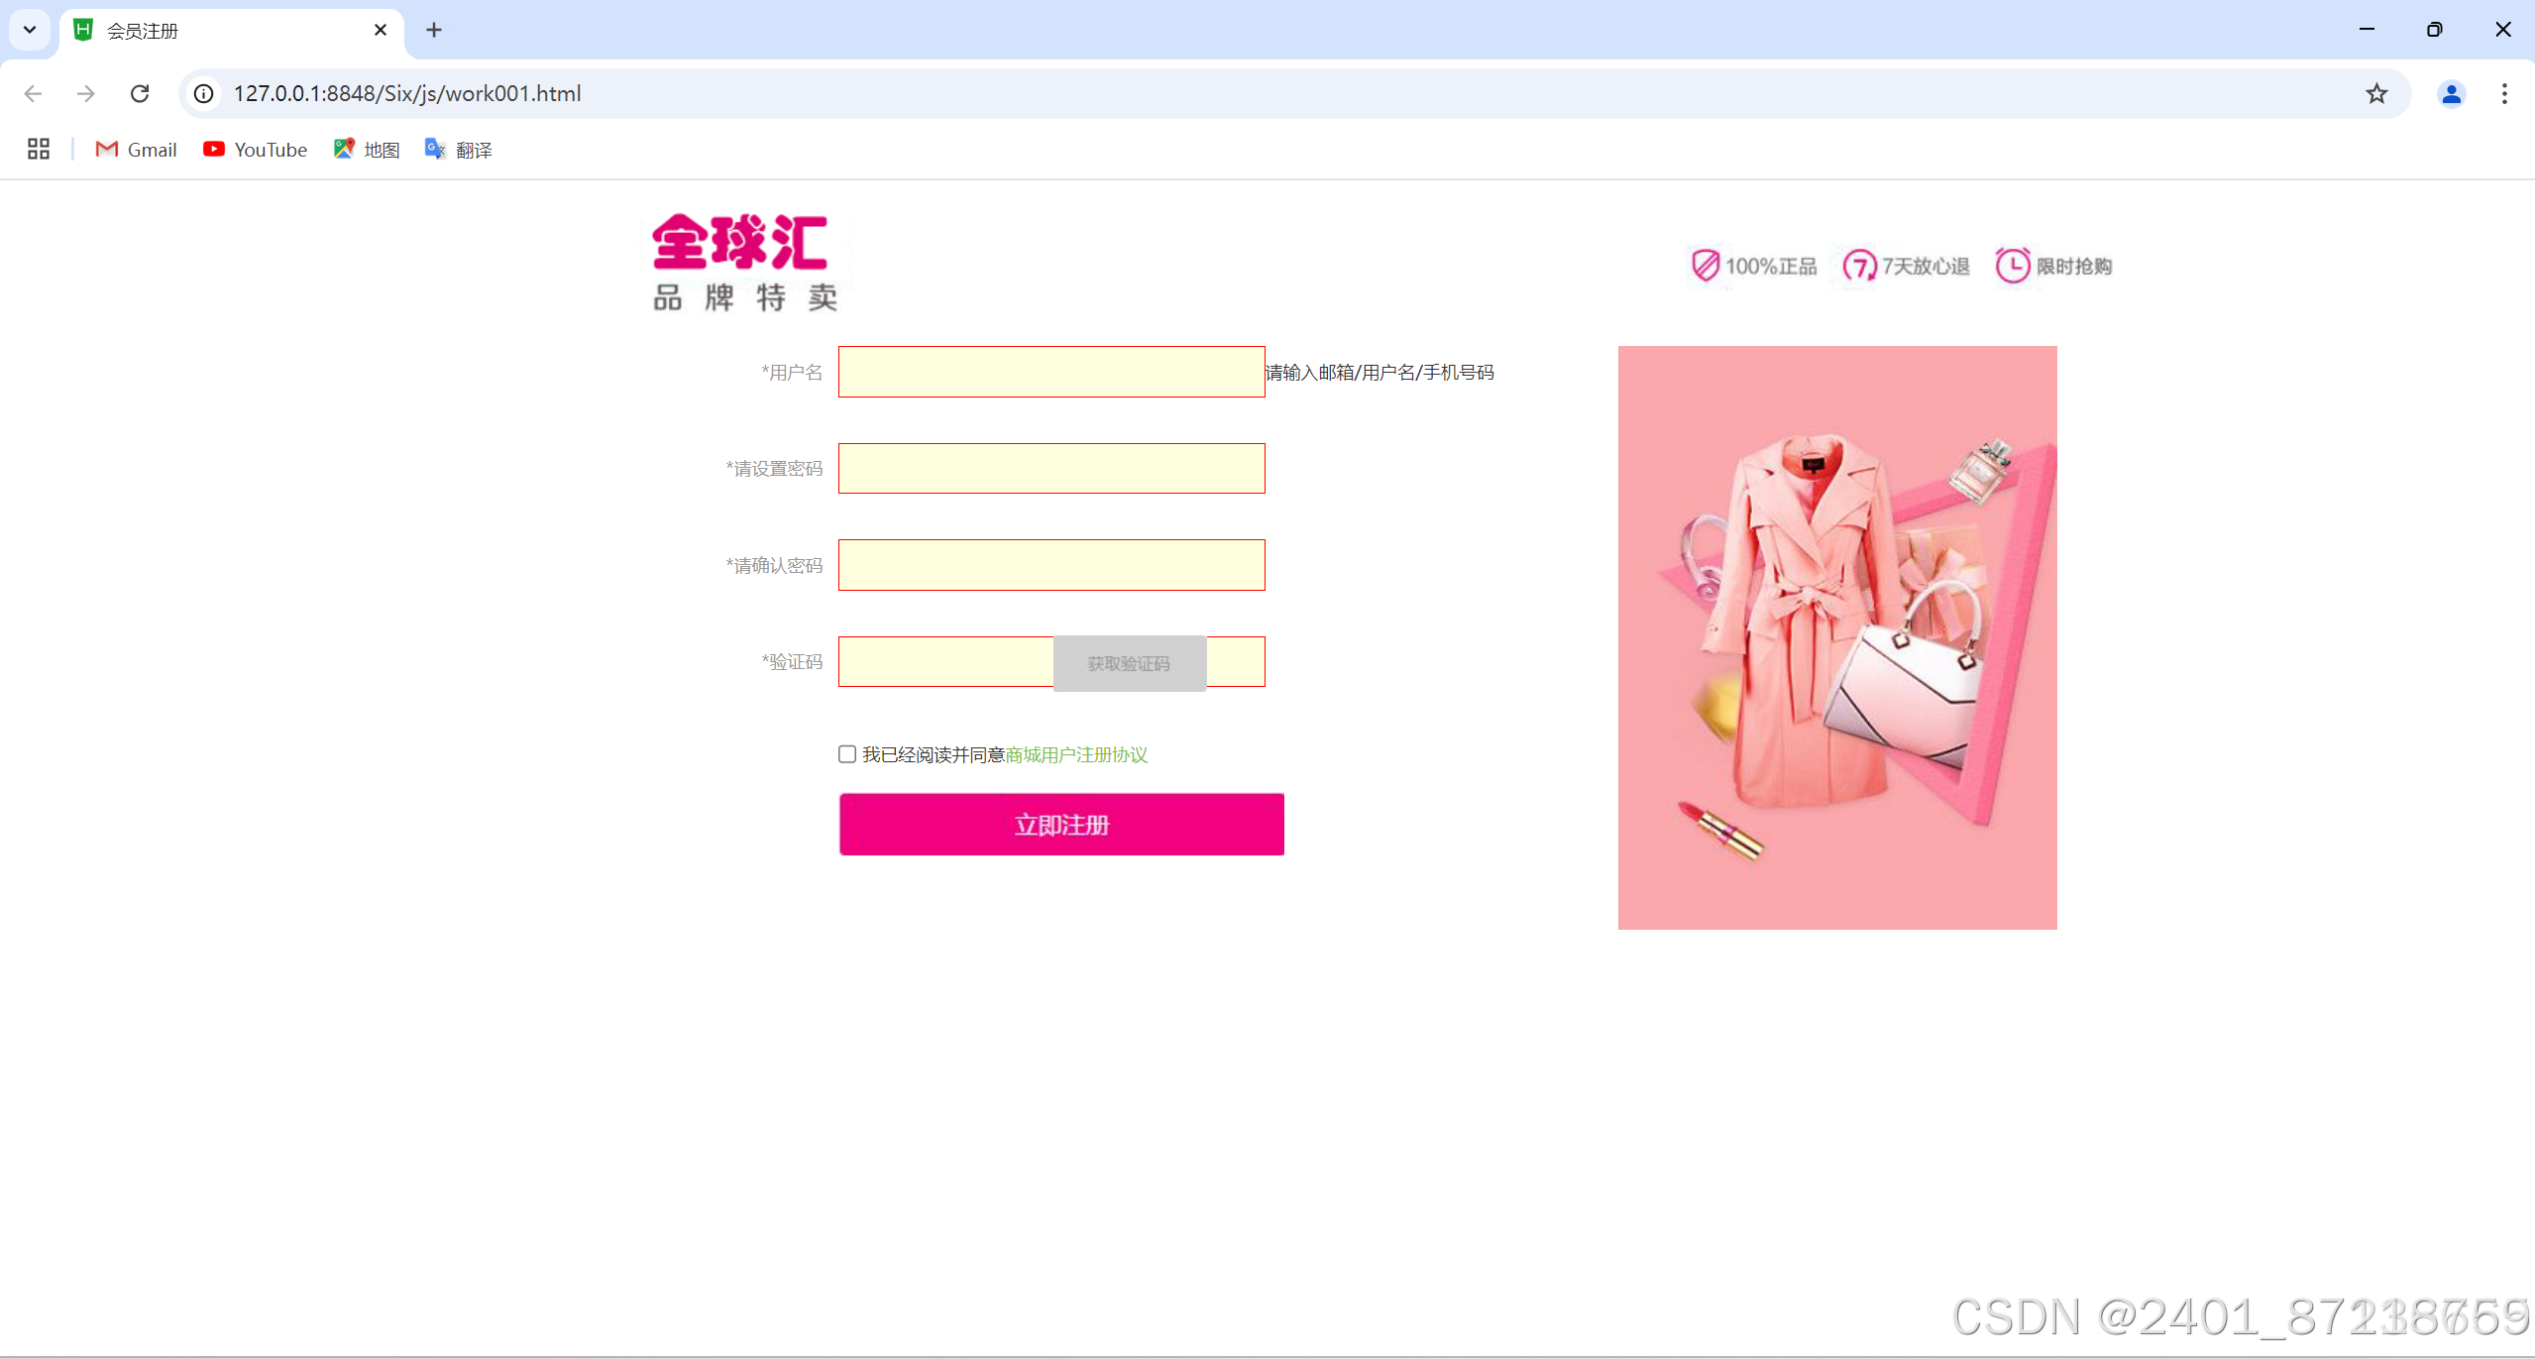Click the 限时抢购 clock icon
Image resolution: width=2535 pixels, height=1359 pixels.
point(2012,265)
